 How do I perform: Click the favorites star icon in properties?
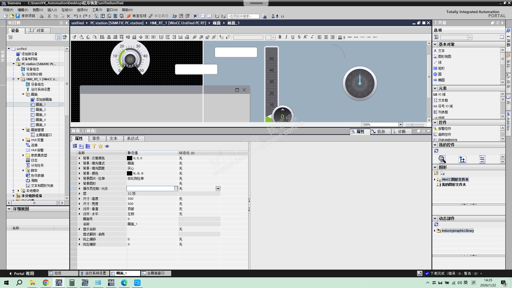(101, 146)
